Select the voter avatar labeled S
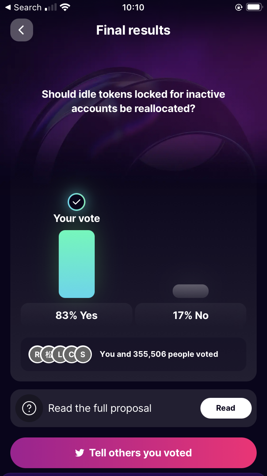 (83, 354)
